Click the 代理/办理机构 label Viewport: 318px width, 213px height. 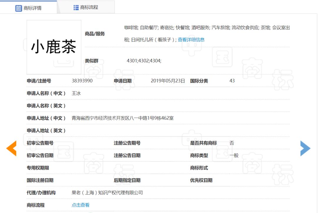click(x=41, y=193)
